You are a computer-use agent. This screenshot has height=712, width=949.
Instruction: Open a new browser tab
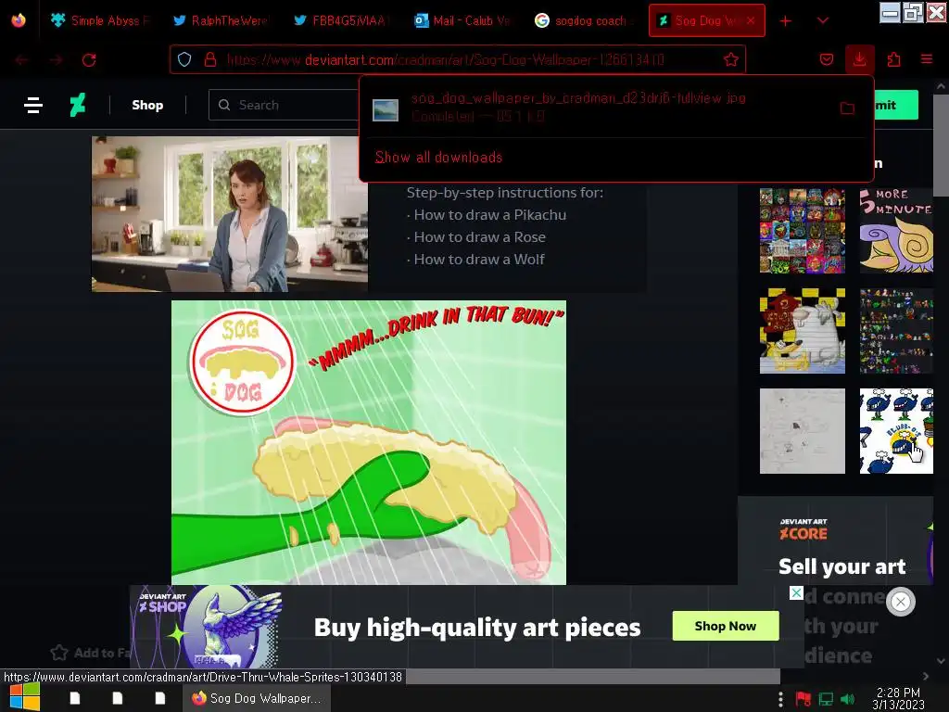click(x=786, y=21)
